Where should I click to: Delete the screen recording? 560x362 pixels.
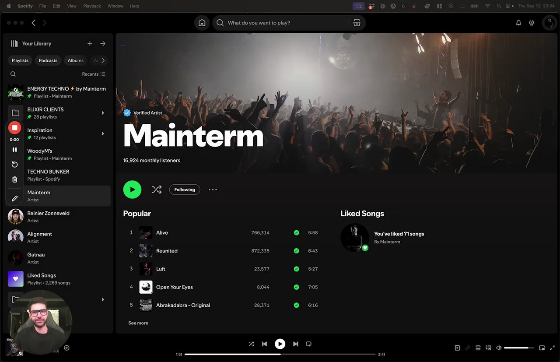pos(14,179)
